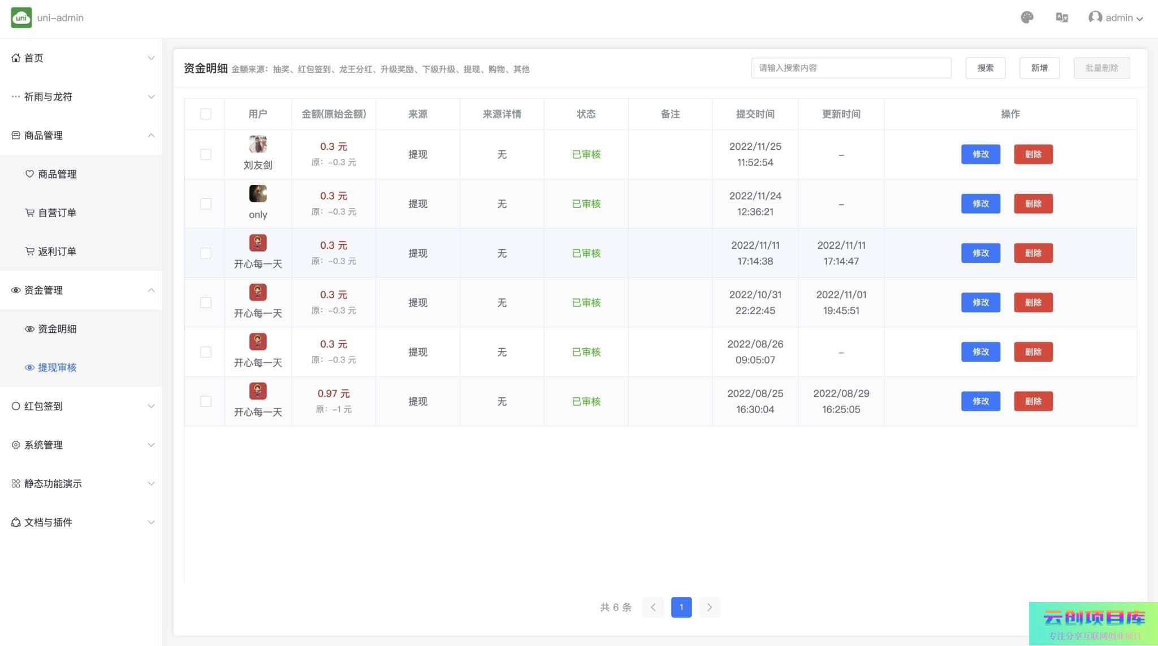Click the gear icon for 系统管理
The height and width of the screenshot is (646, 1158).
16,445
